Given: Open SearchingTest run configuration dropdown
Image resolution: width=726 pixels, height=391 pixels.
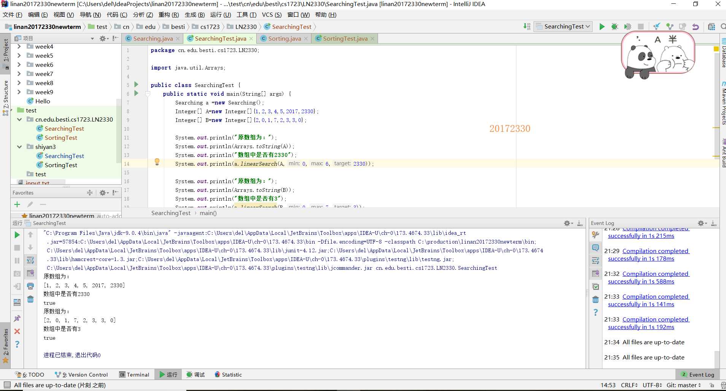Looking at the screenshot, I should click(x=563, y=27).
